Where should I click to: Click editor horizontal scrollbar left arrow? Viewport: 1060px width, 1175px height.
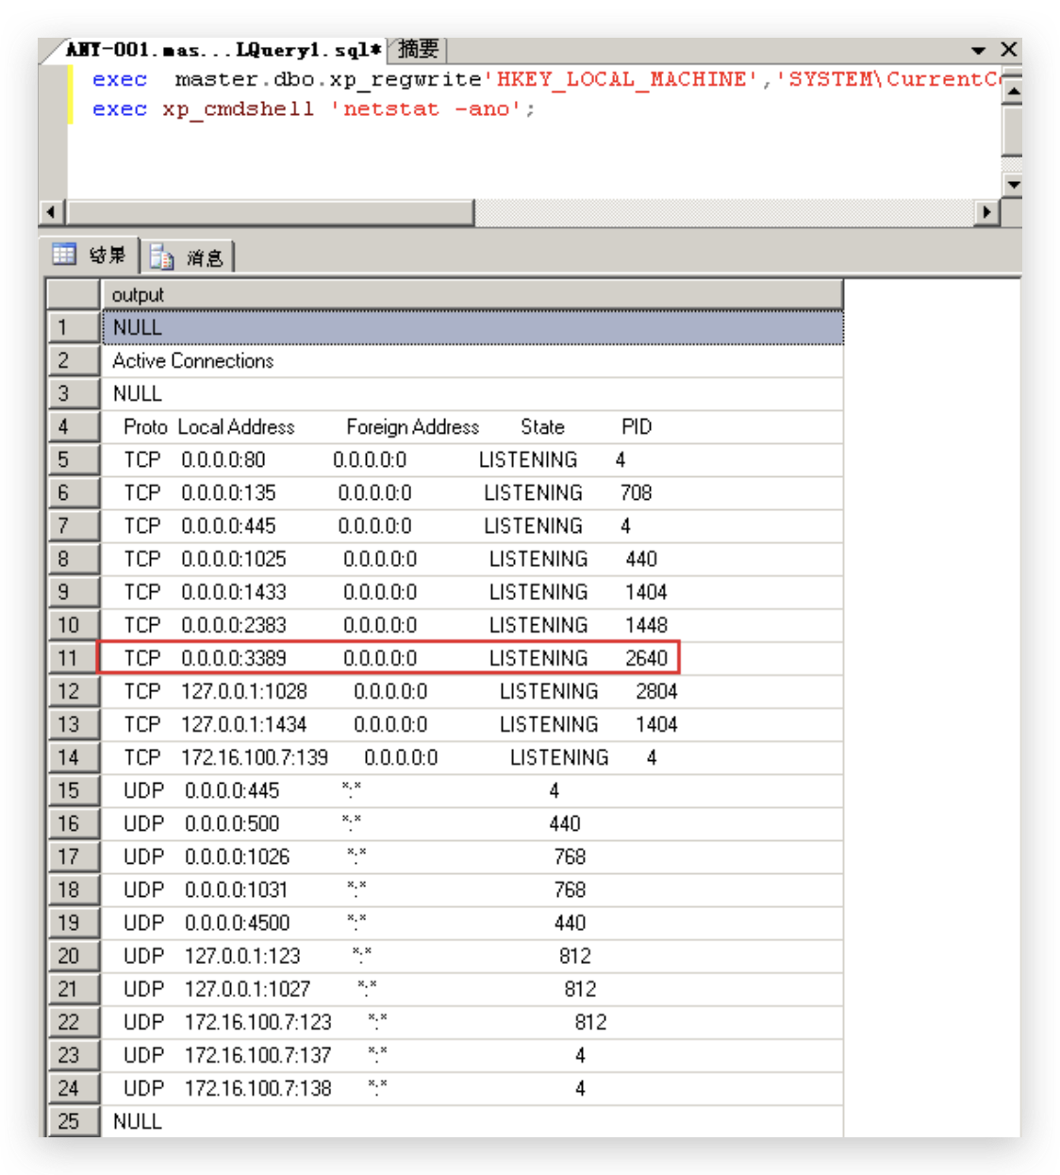tap(53, 212)
